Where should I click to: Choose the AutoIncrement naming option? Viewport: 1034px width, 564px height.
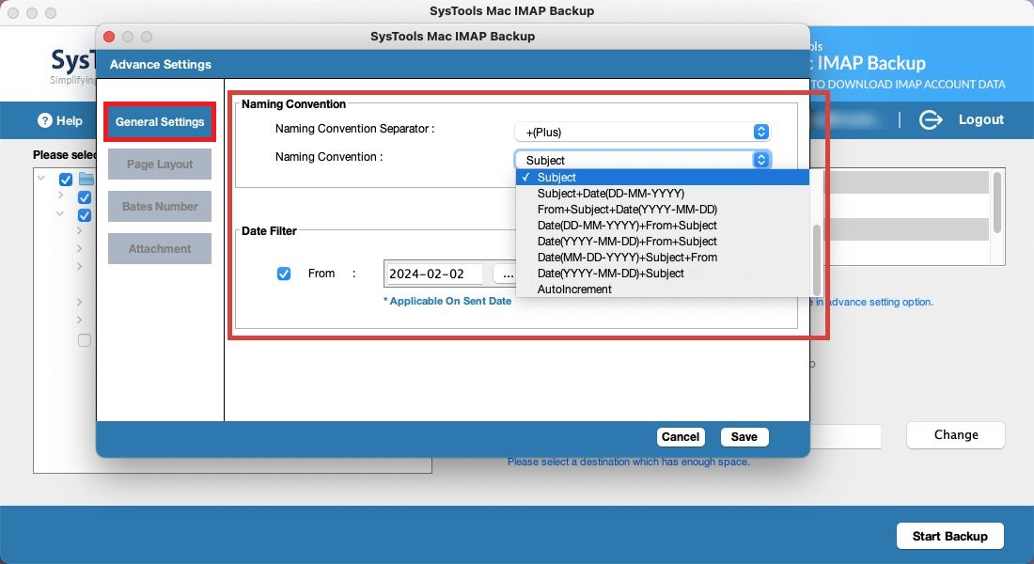pyautogui.click(x=662, y=289)
